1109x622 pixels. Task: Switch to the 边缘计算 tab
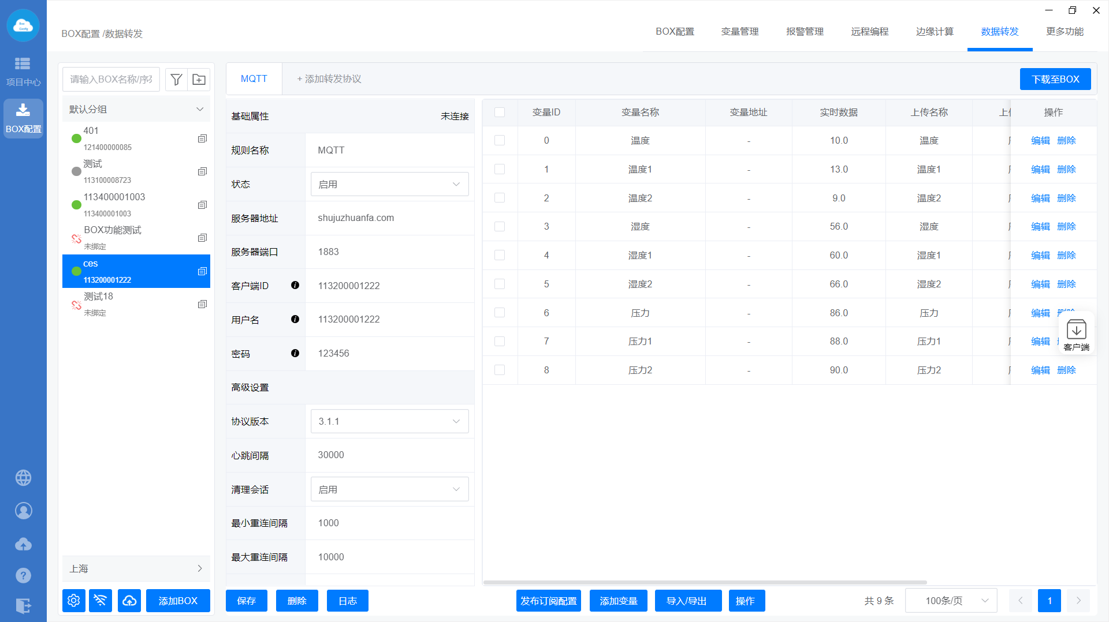(935, 32)
